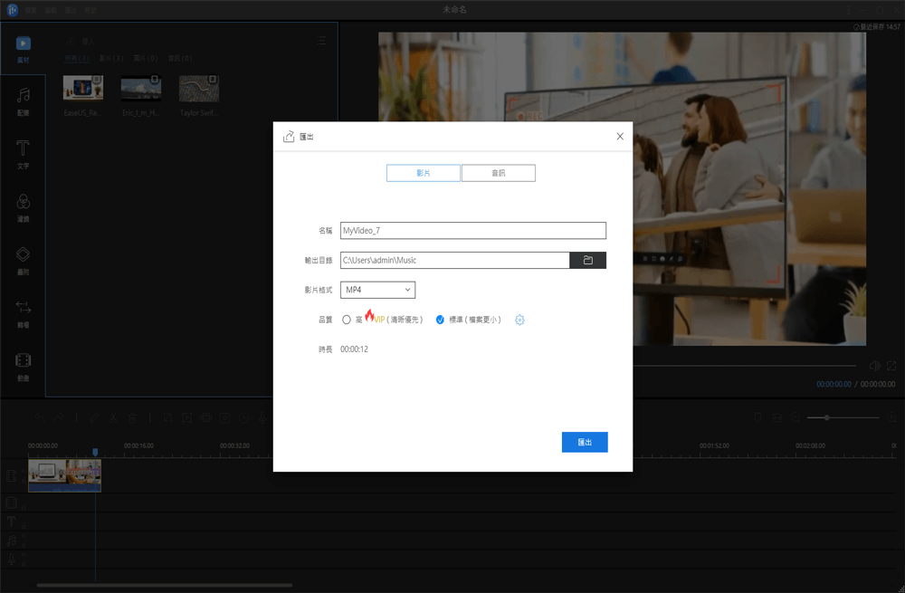Screen dimensions: 905x593
Task: Select the 標準 (檔案更小) quality option
Action: 441,320
